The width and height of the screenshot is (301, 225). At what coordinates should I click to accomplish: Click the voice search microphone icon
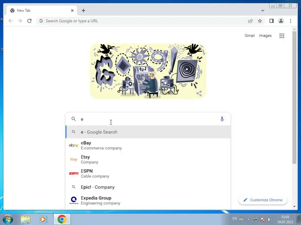point(222,119)
